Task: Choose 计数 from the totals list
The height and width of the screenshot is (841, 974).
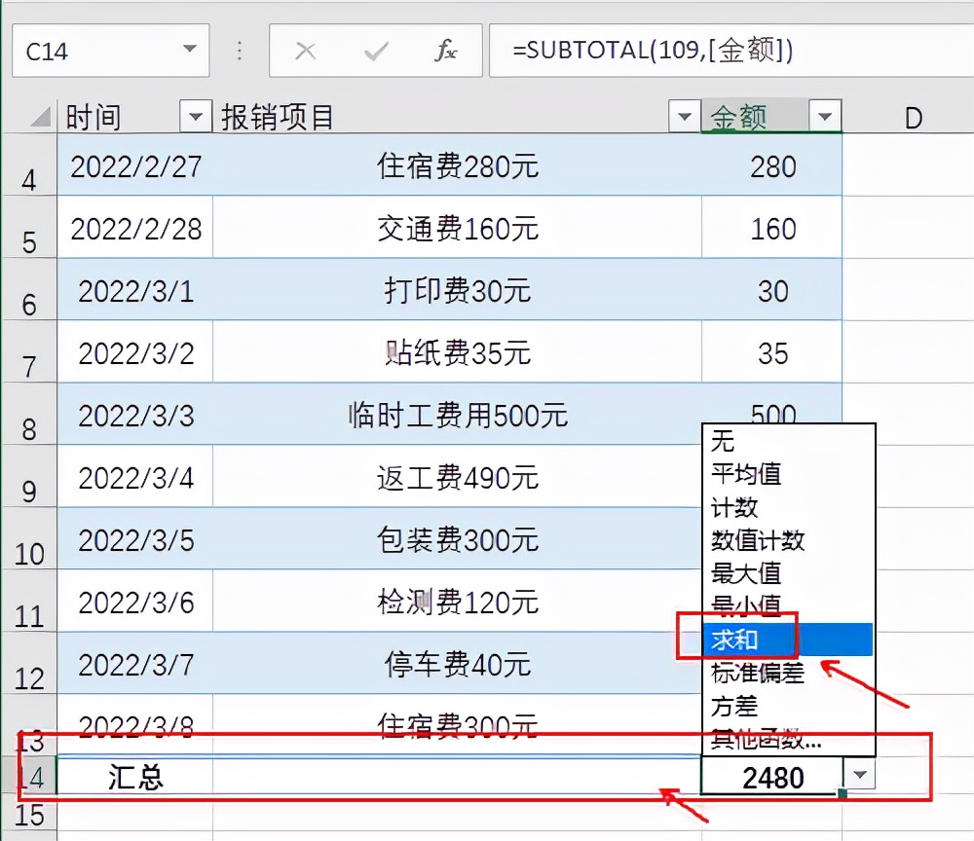Action: (789, 507)
